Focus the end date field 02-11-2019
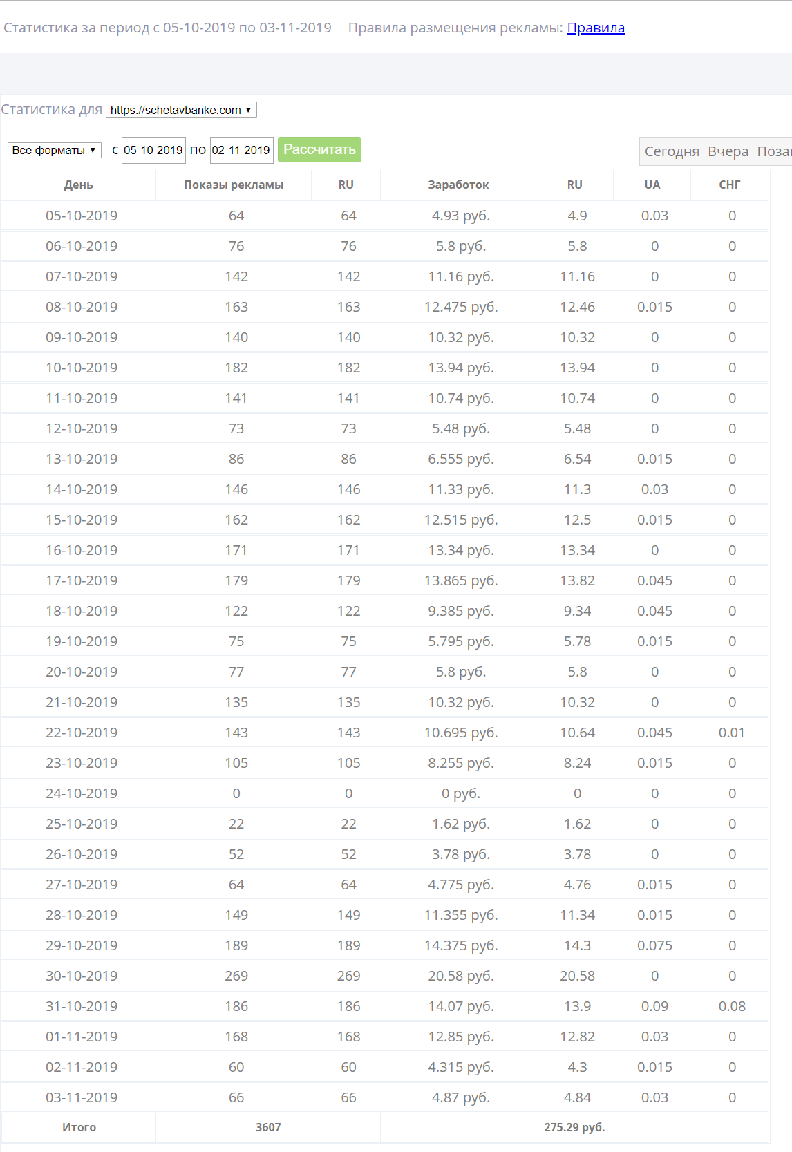792x1152 pixels. [x=241, y=150]
